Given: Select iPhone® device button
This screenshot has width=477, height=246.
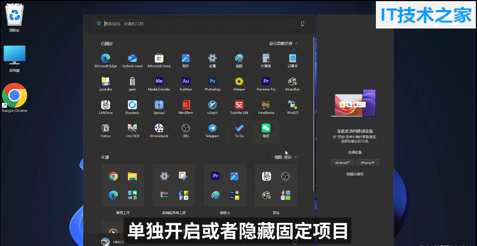Looking at the screenshot, I should coord(368,162).
